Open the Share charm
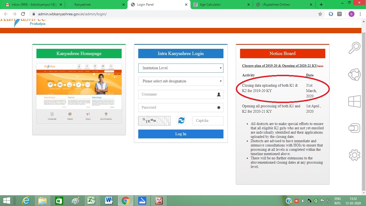 pyautogui.click(x=354, y=75)
